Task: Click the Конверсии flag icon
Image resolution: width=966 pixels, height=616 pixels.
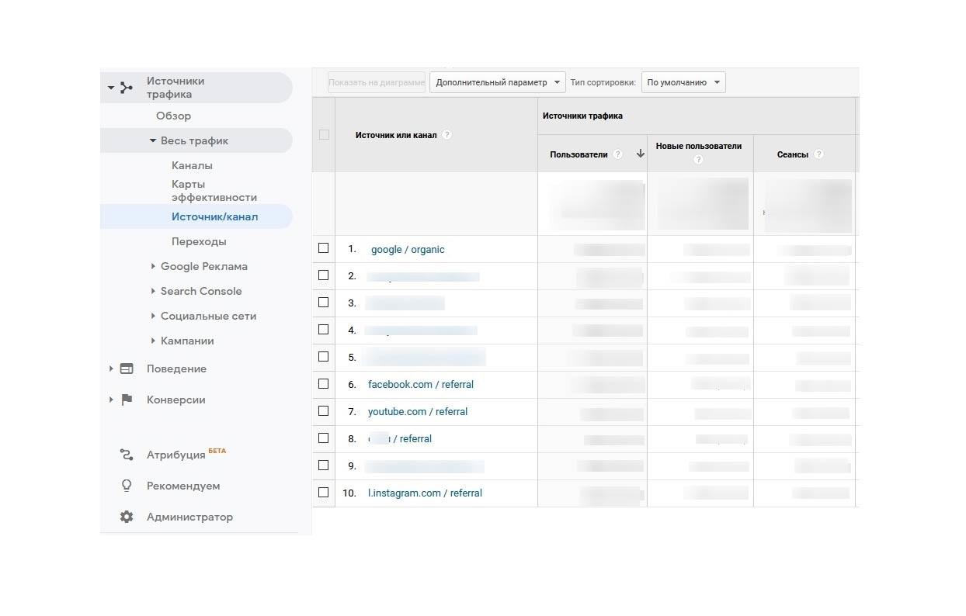Action: pyautogui.click(x=127, y=400)
